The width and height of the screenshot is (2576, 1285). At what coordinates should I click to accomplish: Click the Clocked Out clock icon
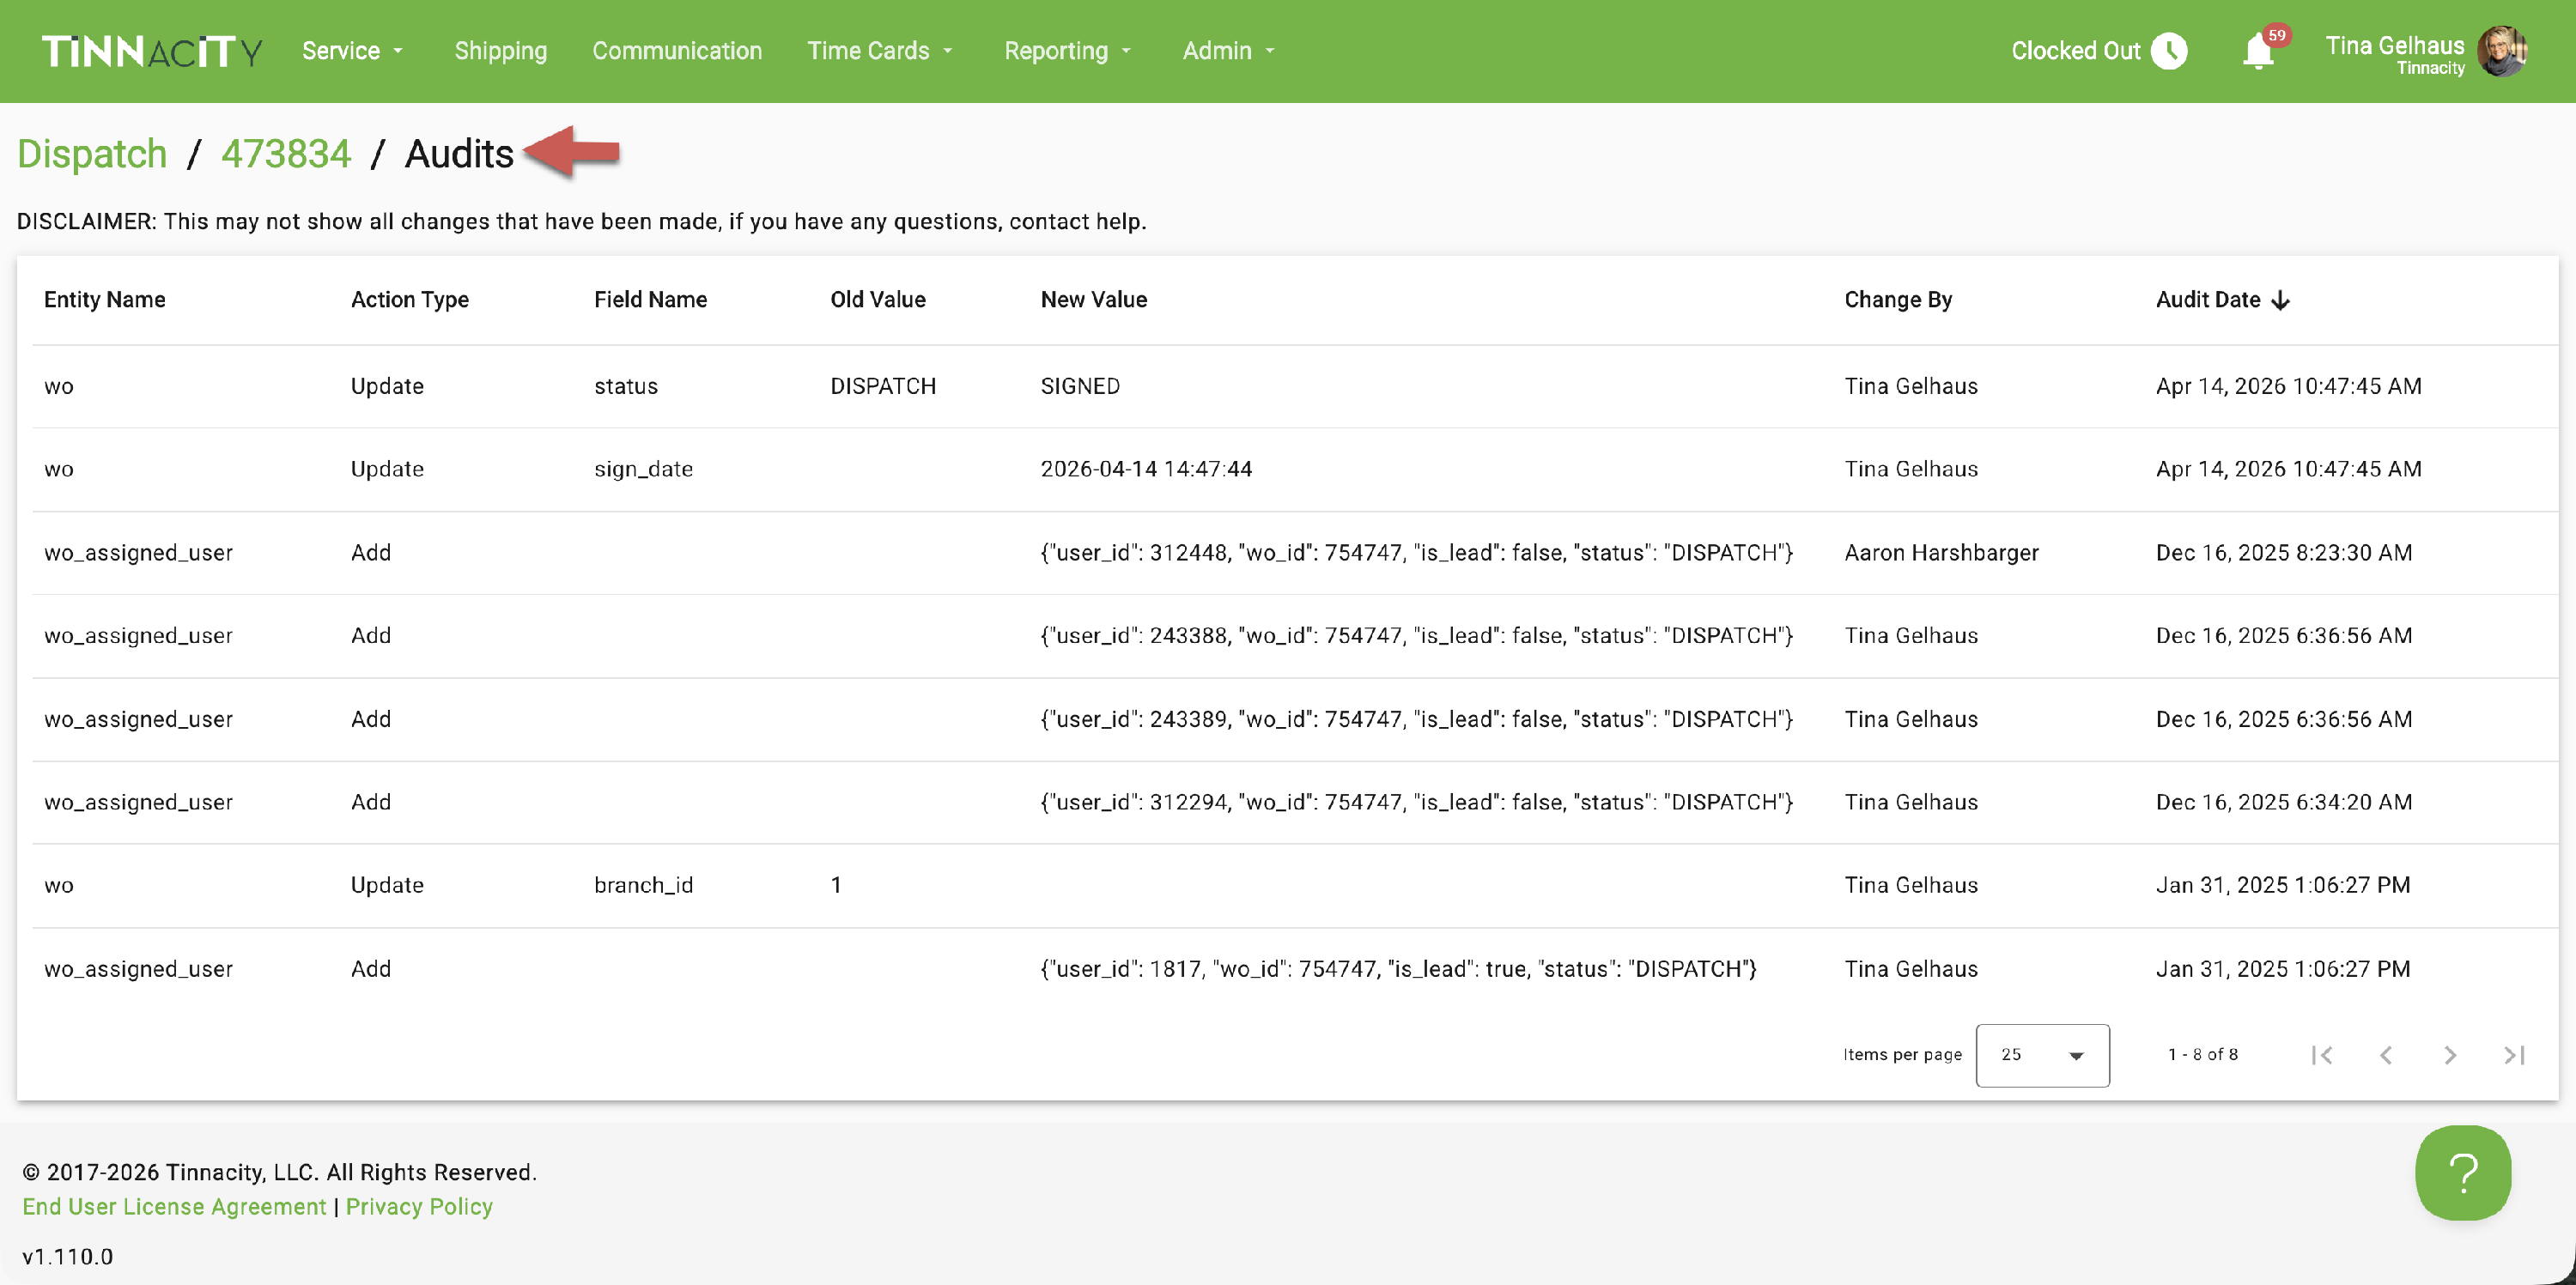(2169, 51)
